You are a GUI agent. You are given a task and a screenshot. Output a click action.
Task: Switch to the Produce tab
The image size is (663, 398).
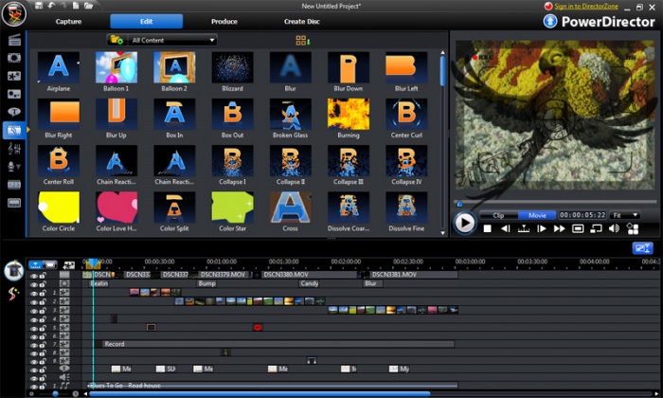pos(224,21)
